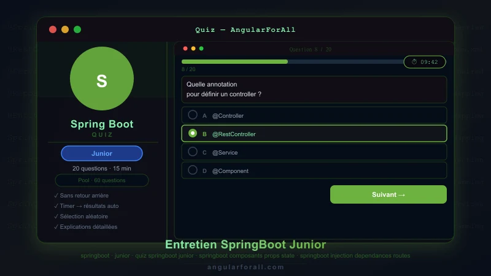The image size is (491, 276).
Task: Maximize outer window with green button
Action: pyautogui.click(x=77, y=29)
